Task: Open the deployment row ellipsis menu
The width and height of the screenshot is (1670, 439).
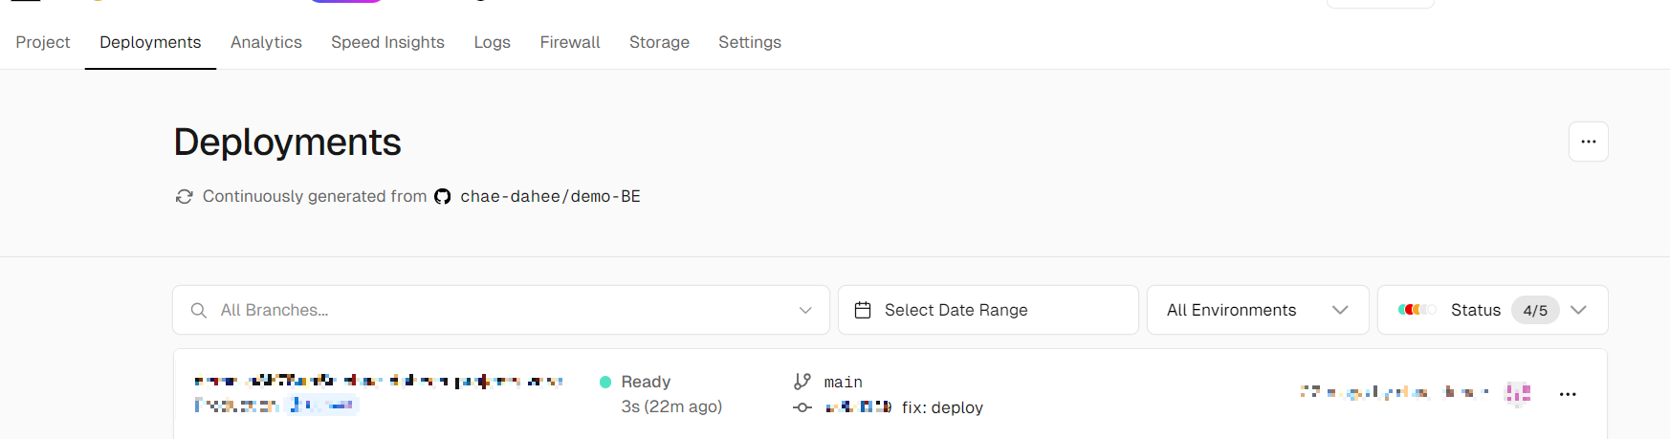Action: tap(1568, 394)
